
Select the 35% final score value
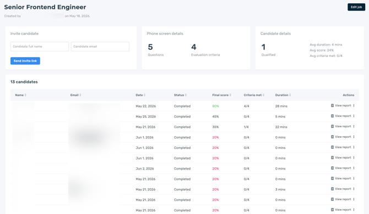pyautogui.click(x=215, y=127)
